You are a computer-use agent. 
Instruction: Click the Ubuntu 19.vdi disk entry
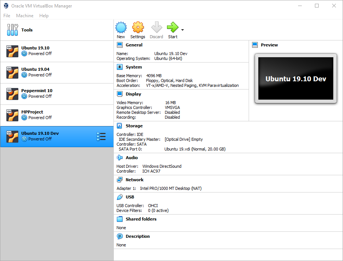pyautogui.click(x=195, y=149)
